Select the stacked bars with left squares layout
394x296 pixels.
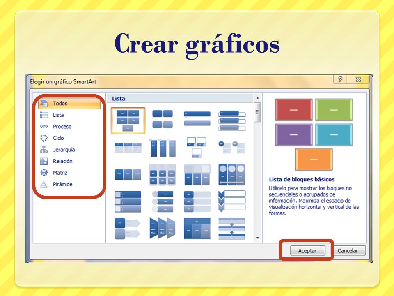(128, 201)
